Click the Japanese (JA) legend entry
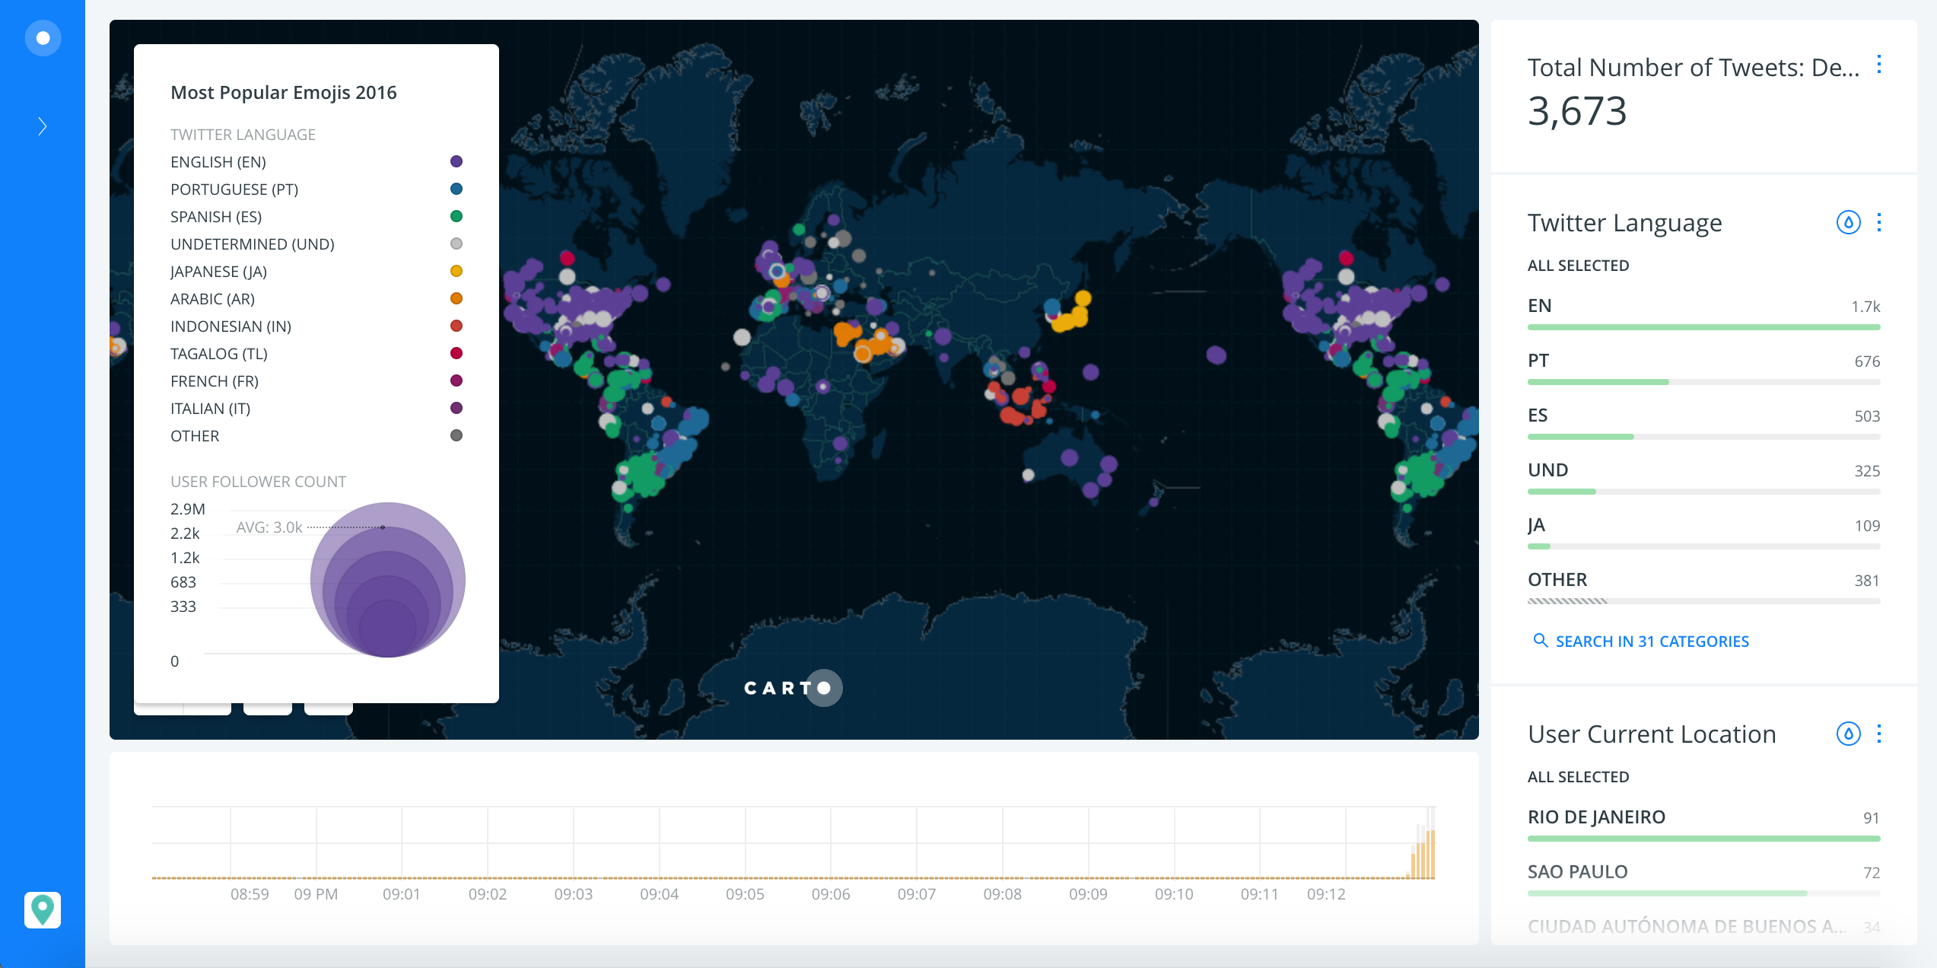Screen dimensions: 1937x968 [219, 272]
